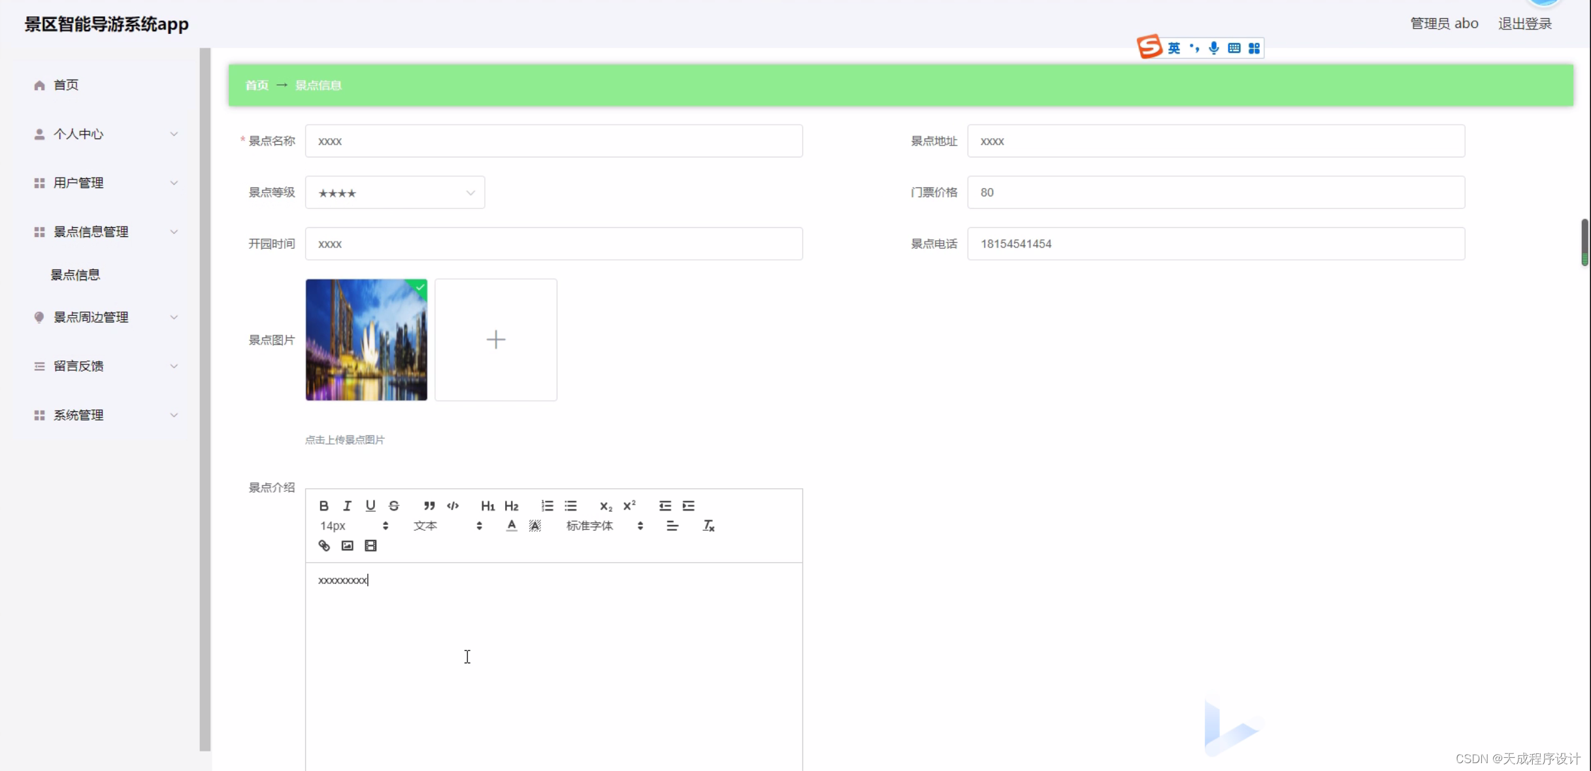Viewport: 1591px width, 771px height.
Task: Insert a blockquote in the editor
Action: (429, 505)
